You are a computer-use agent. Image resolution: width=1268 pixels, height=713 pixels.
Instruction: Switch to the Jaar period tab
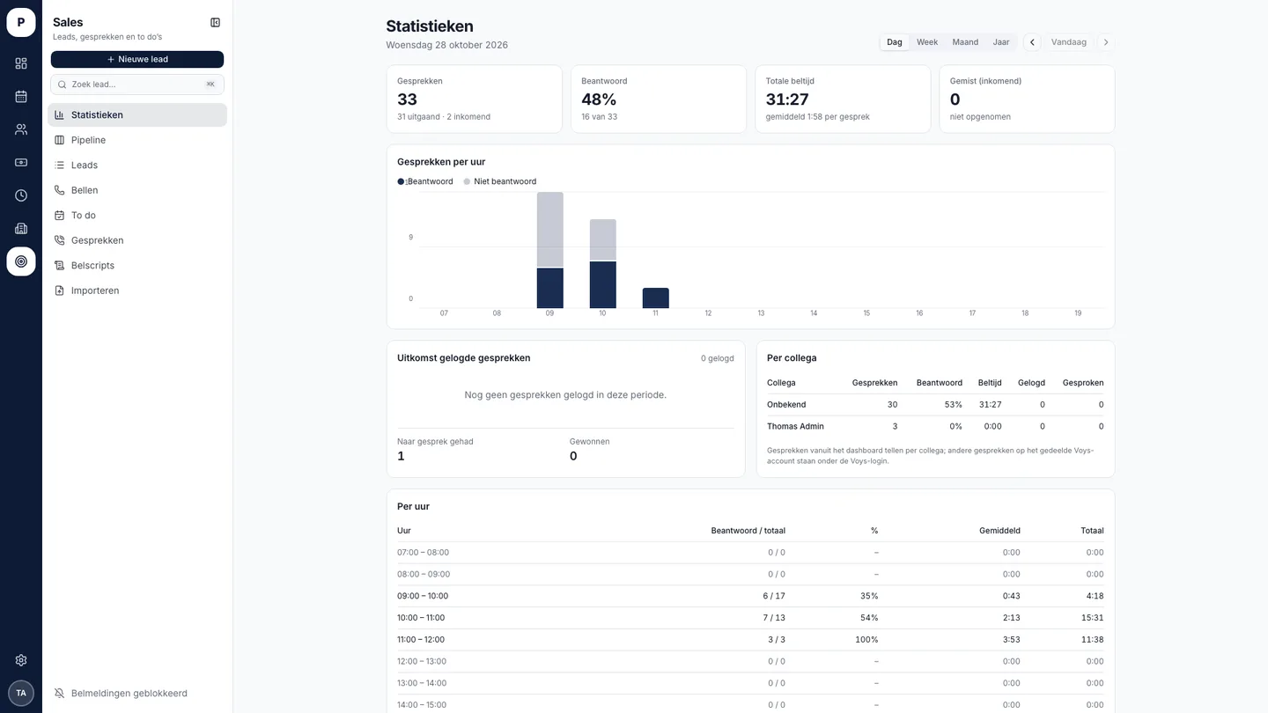coord(1001,42)
